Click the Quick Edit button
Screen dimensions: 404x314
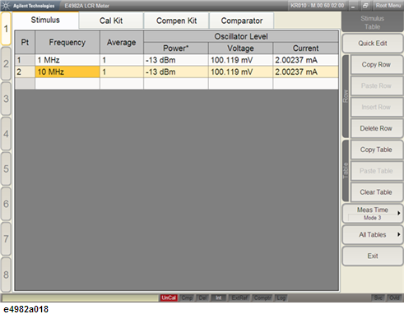[x=373, y=44]
